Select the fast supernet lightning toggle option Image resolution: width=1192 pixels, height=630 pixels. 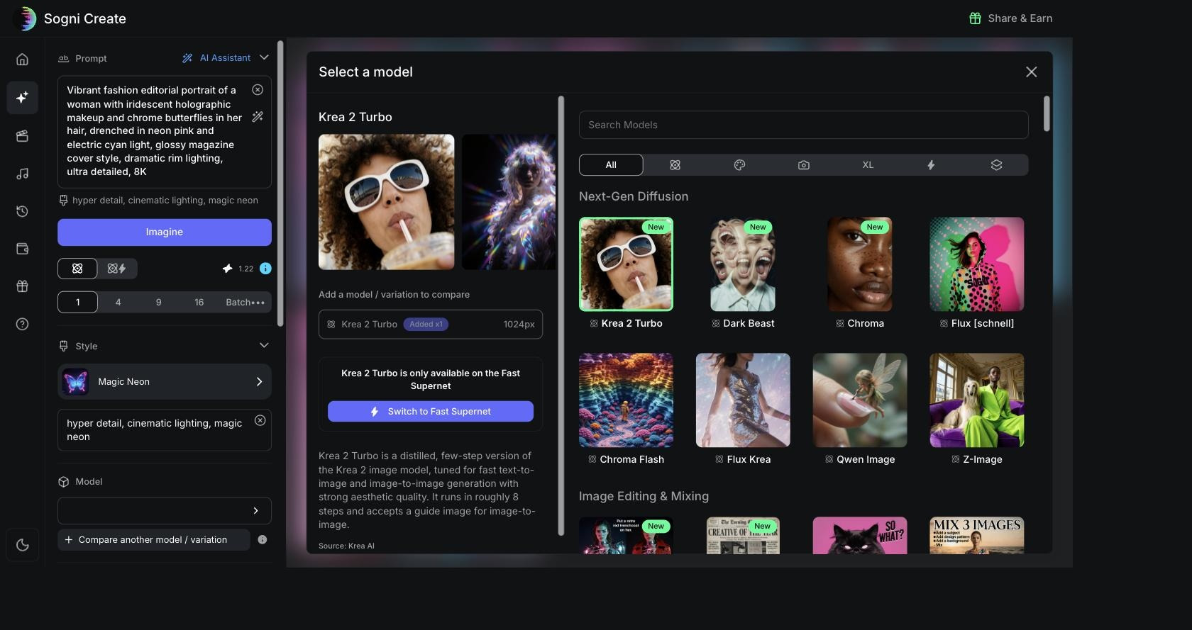point(117,269)
